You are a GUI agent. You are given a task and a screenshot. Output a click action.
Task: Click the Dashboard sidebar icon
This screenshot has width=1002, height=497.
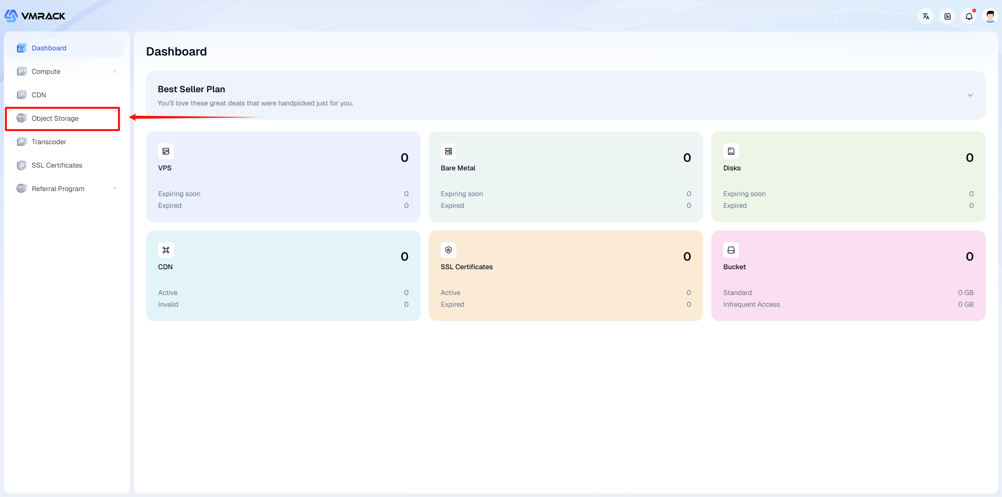(22, 48)
